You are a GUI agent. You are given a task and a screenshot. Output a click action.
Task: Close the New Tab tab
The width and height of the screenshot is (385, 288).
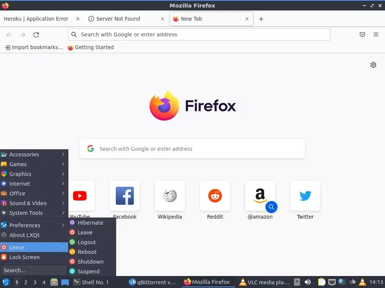pos(247,19)
